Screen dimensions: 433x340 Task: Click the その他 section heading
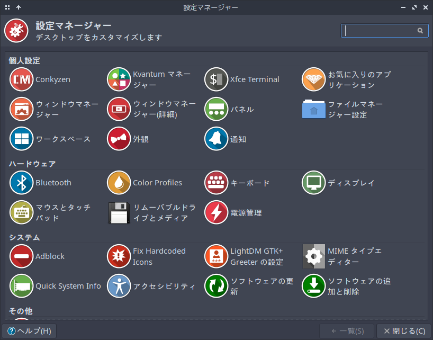[x=21, y=311]
